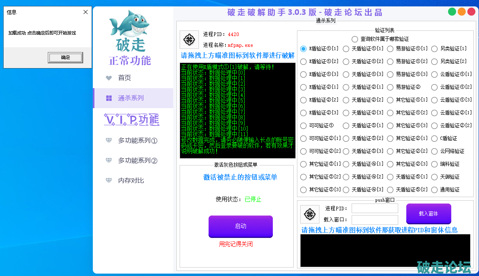Choose the 通用验证 radio button
Viewport: 479px width, 276px height.
click(x=434, y=190)
